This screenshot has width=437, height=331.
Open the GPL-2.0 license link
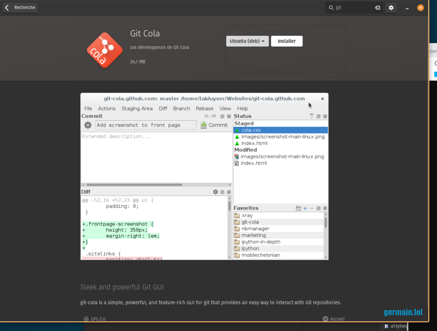95,319
